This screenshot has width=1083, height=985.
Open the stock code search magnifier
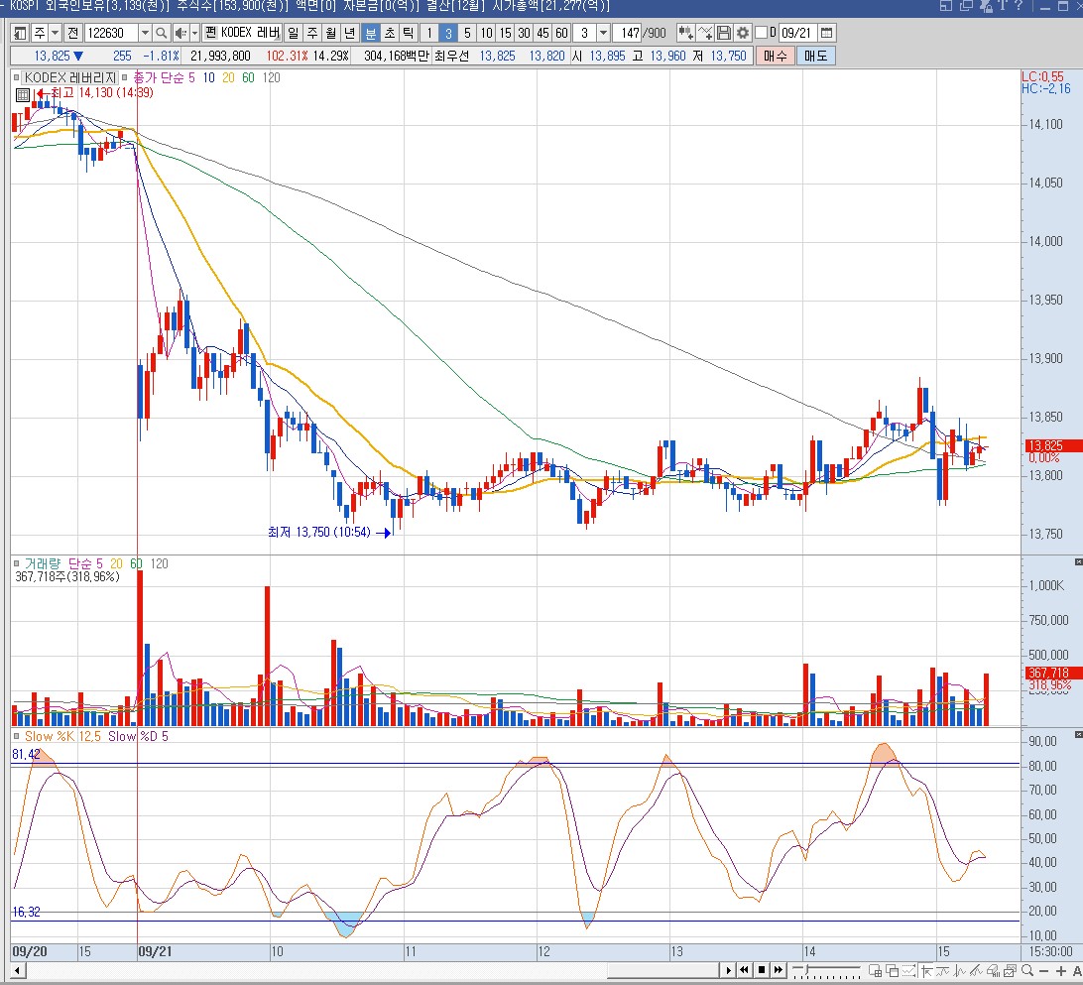pyautogui.click(x=161, y=33)
